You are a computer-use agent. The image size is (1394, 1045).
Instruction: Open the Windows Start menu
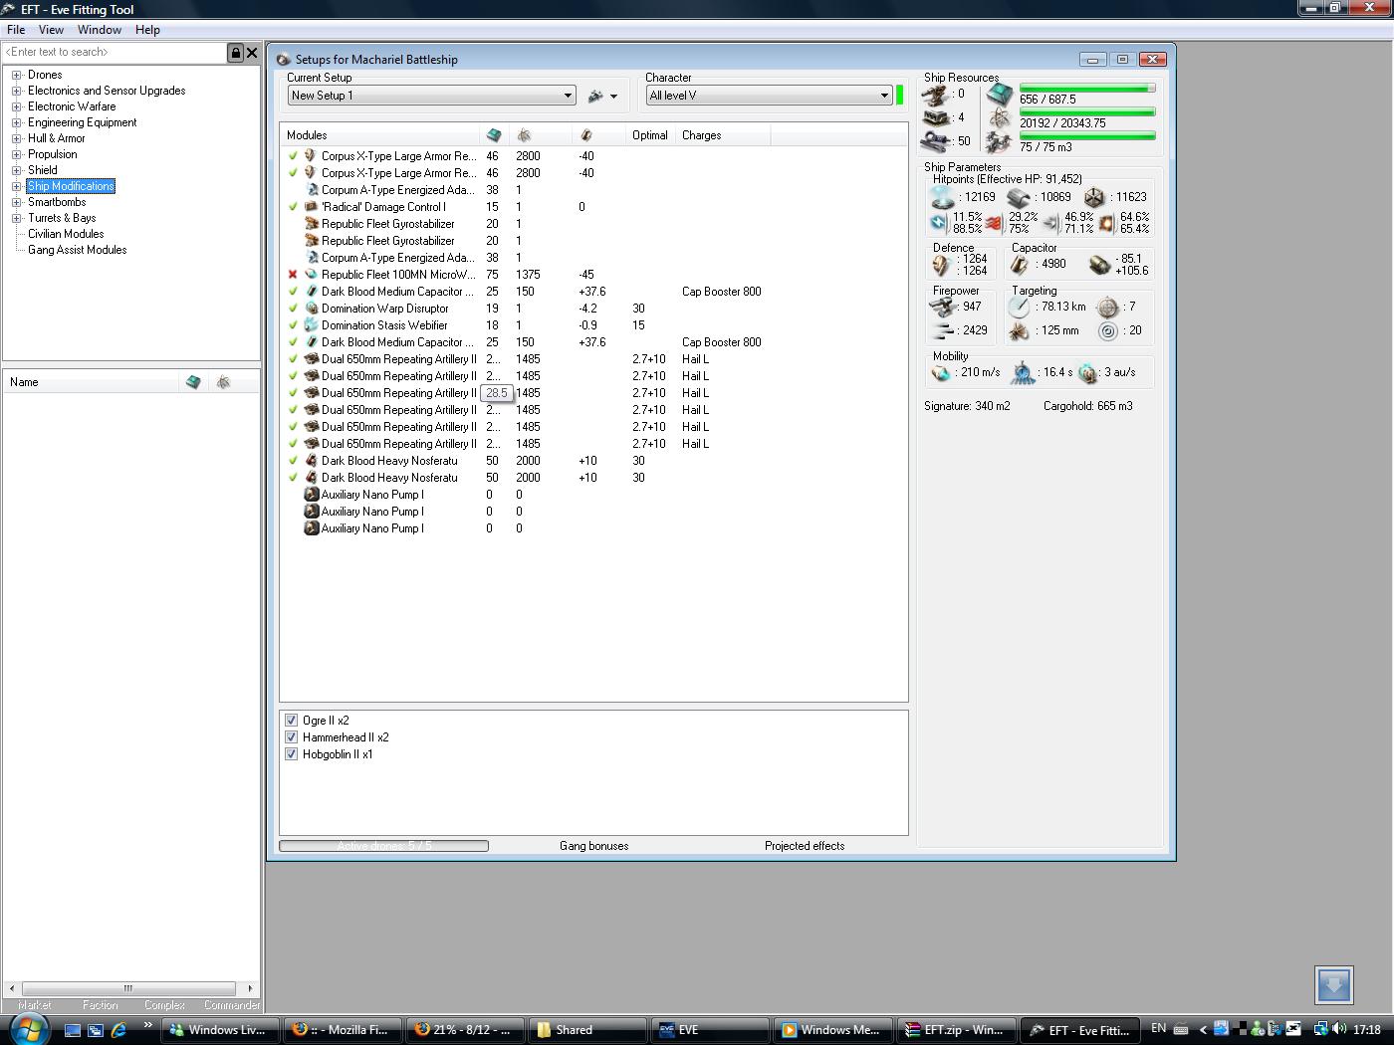click(x=29, y=1028)
